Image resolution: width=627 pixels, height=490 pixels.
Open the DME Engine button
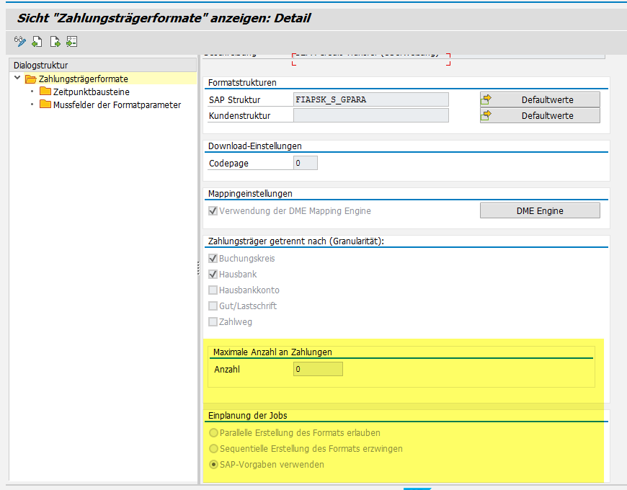point(540,210)
